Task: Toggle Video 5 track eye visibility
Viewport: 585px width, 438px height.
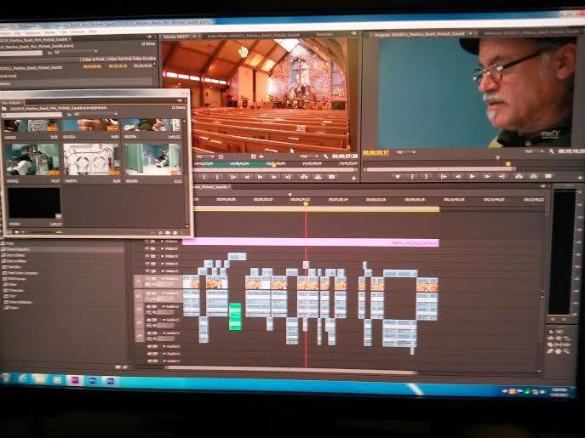Action: pyautogui.click(x=146, y=248)
